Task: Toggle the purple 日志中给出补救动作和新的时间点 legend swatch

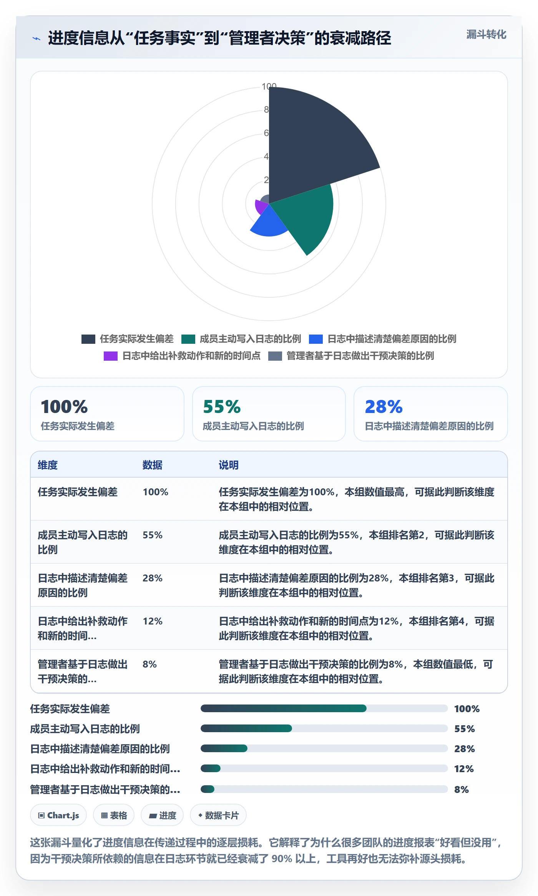Action: tap(110, 356)
